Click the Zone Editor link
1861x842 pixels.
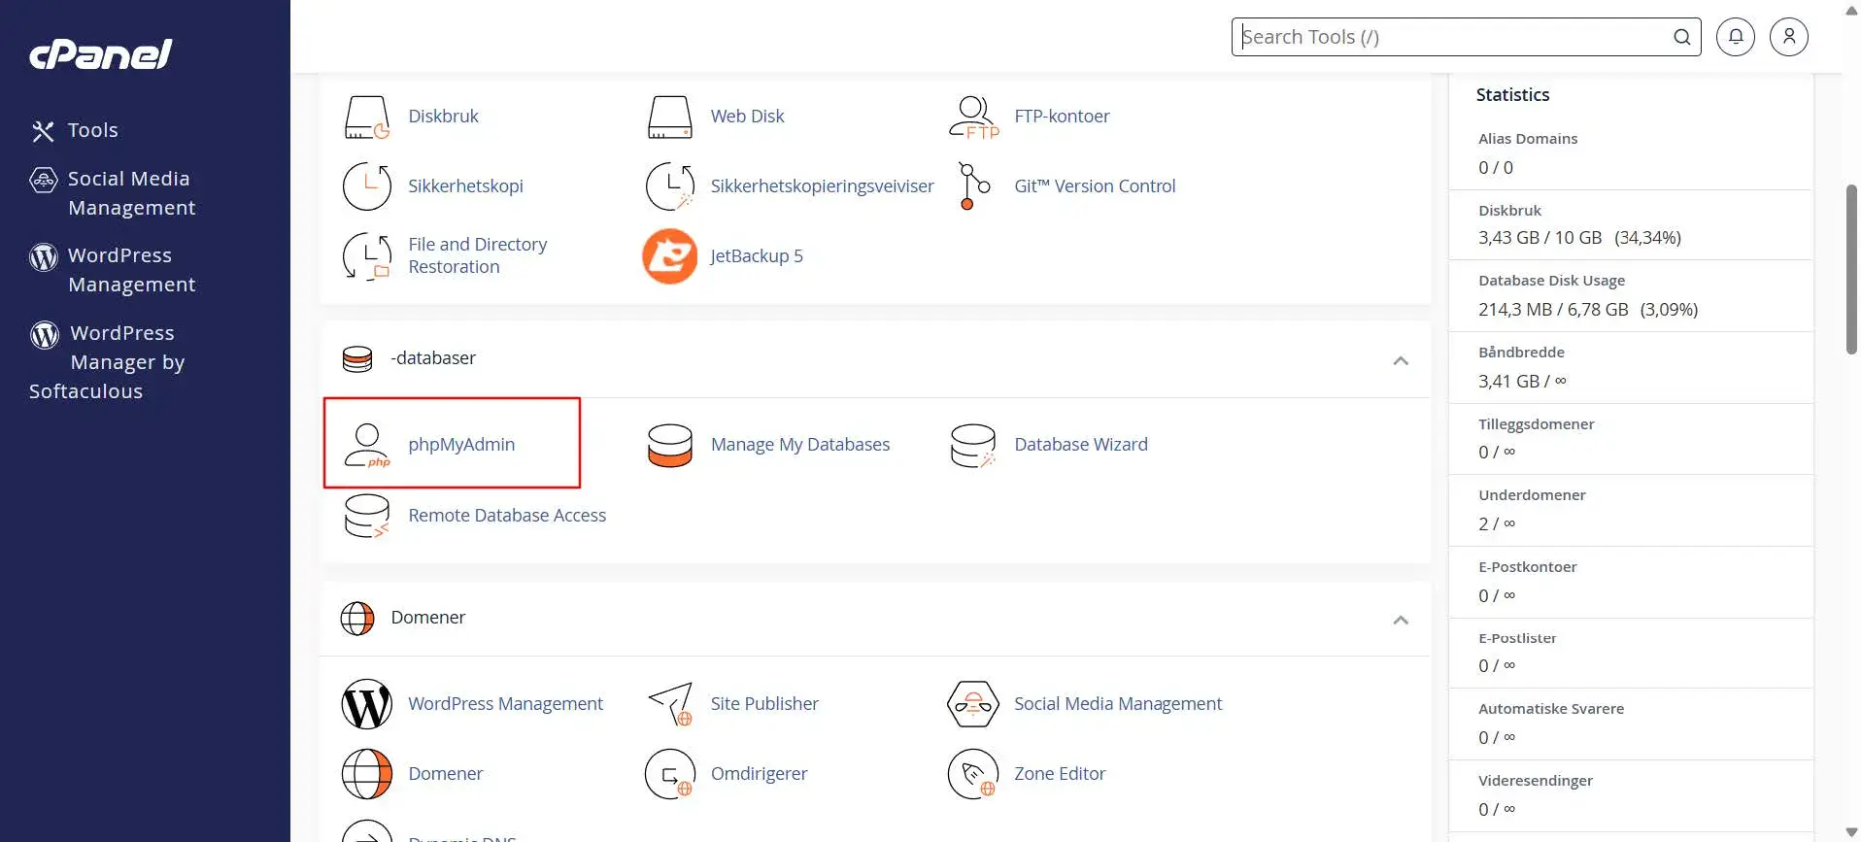1060,774
